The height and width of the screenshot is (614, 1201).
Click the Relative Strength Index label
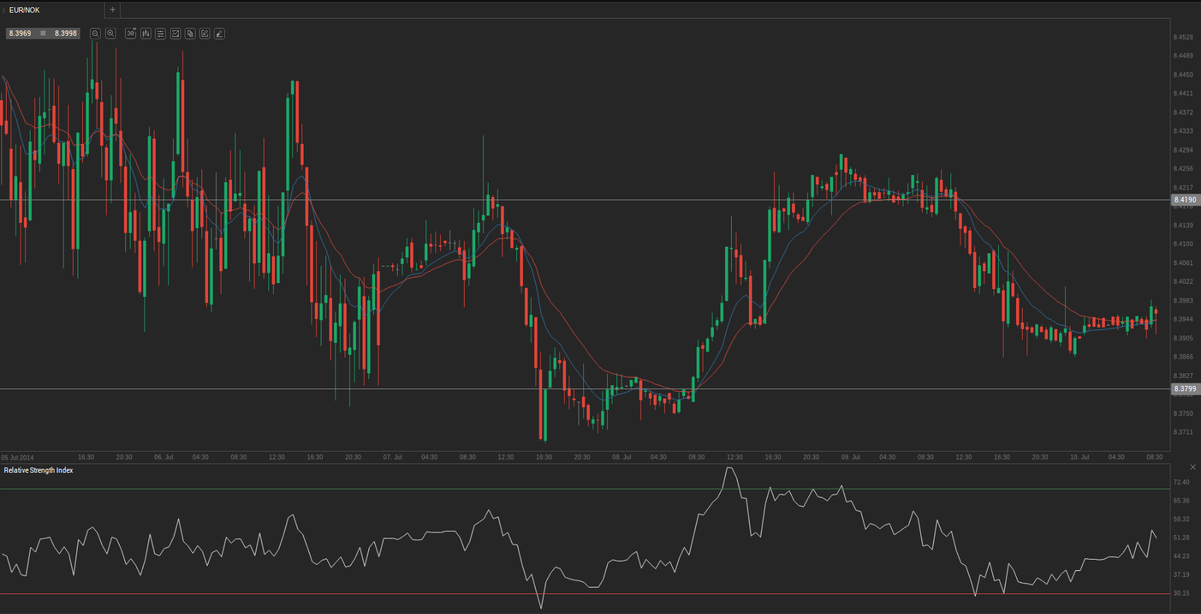pyautogui.click(x=38, y=470)
